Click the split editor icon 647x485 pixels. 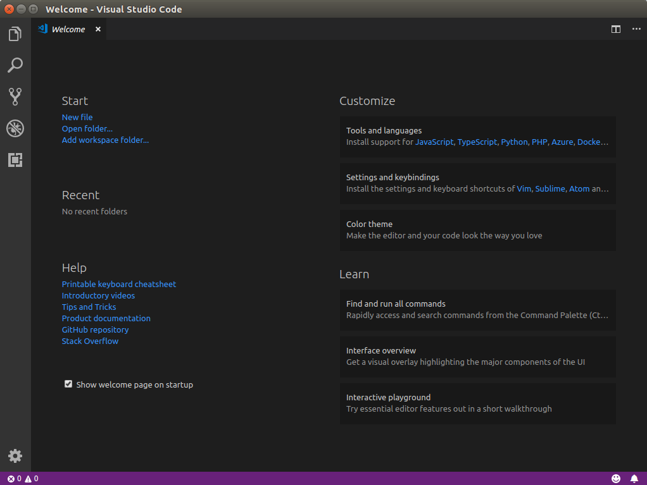[615, 29]
